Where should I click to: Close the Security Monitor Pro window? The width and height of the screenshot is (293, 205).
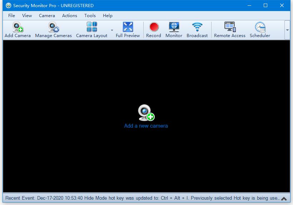tap(282, 5)
